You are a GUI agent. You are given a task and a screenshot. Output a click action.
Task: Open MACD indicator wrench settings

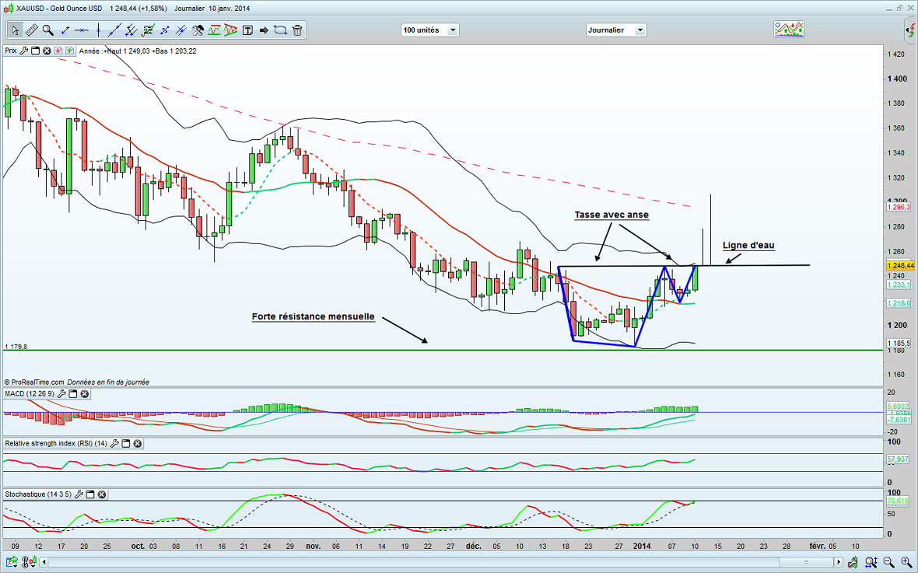pyautogui.click(x=61, y=394)
